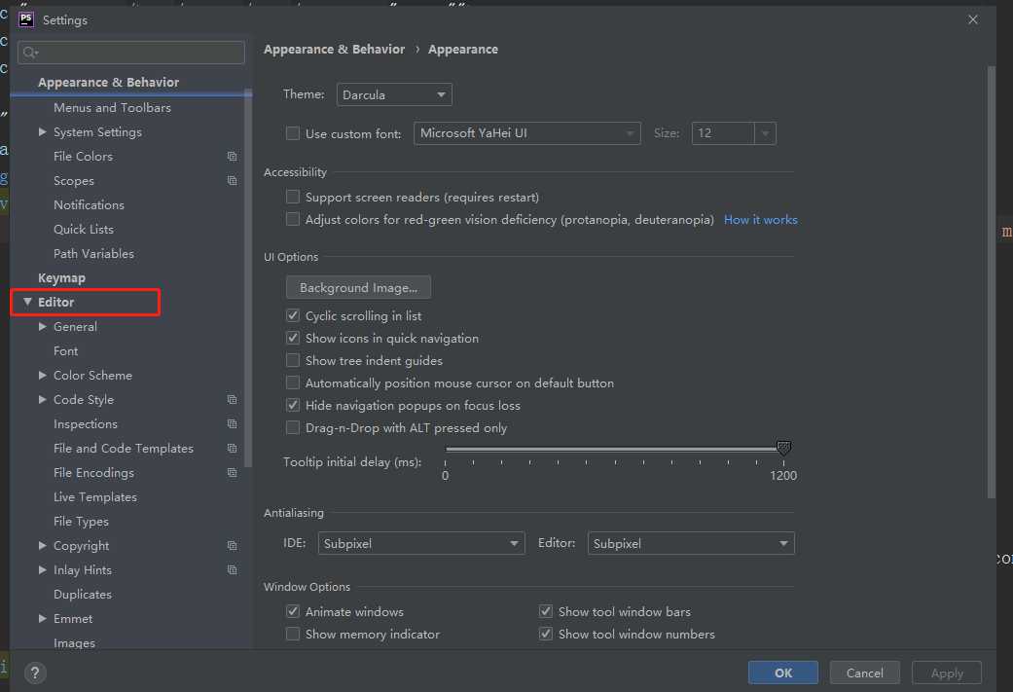This screenshot has width=1013, height=692.
Task: Uncheck Cyclic scrolling in list
Action: [293, 316]
